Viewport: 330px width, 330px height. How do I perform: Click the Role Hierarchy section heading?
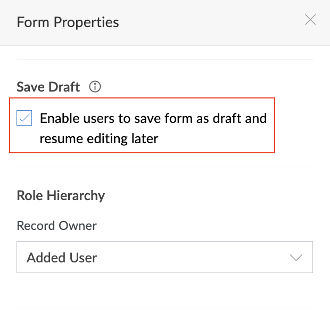click(x=61, y=195)
